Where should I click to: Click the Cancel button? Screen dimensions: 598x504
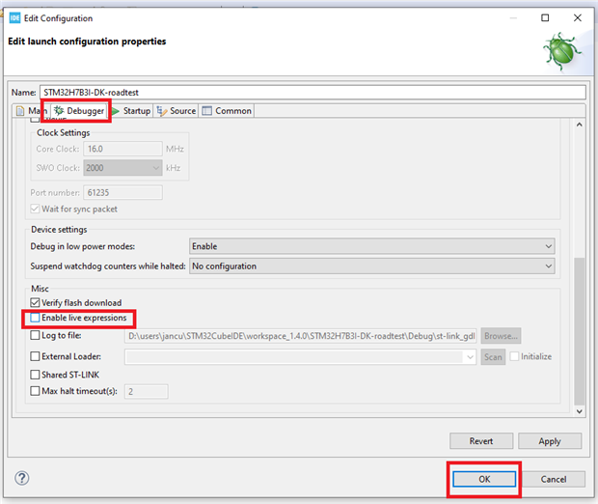click(554, 479)
